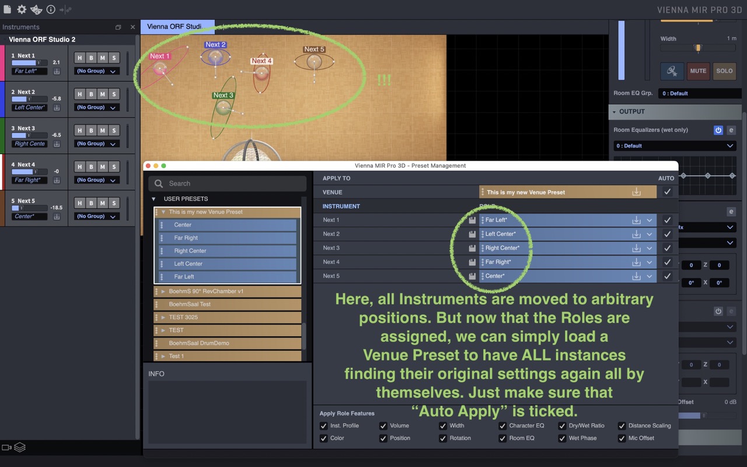Adjust the Next 5 volume slider
The image size is (747, 467).
[29, 207]
